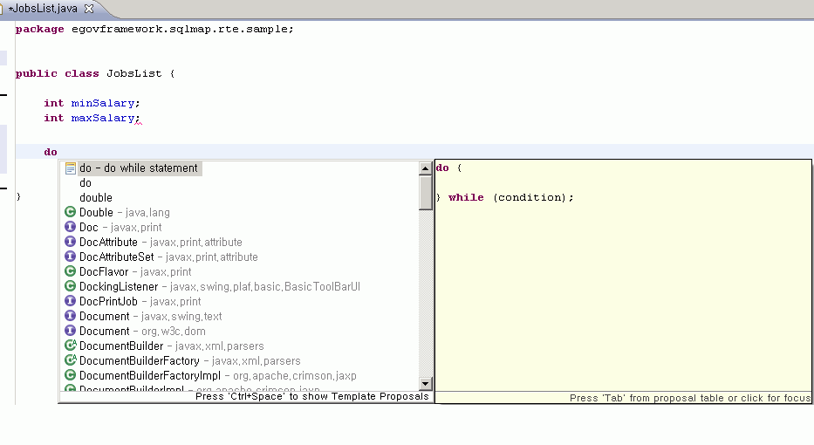
Task: Click the class icon next to Double
Action: click(x=71, y=213)
